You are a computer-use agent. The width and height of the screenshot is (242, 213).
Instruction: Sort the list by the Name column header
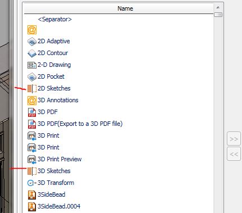pos(119,8)
